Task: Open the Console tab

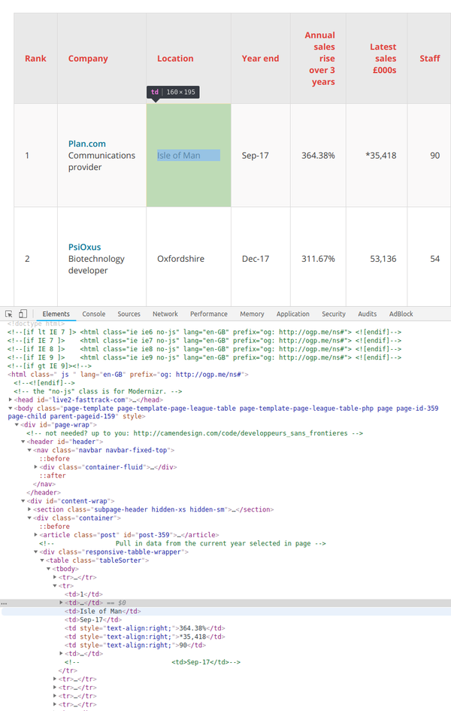Action: click(x=94, y=314)
